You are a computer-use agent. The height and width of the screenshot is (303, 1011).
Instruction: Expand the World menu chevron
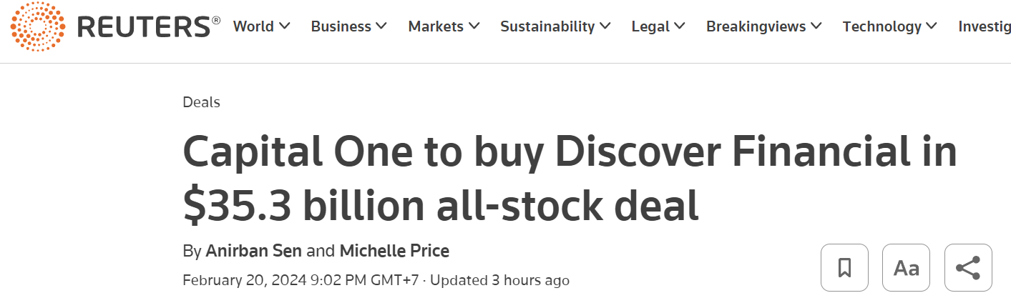(x=285, y=26)
